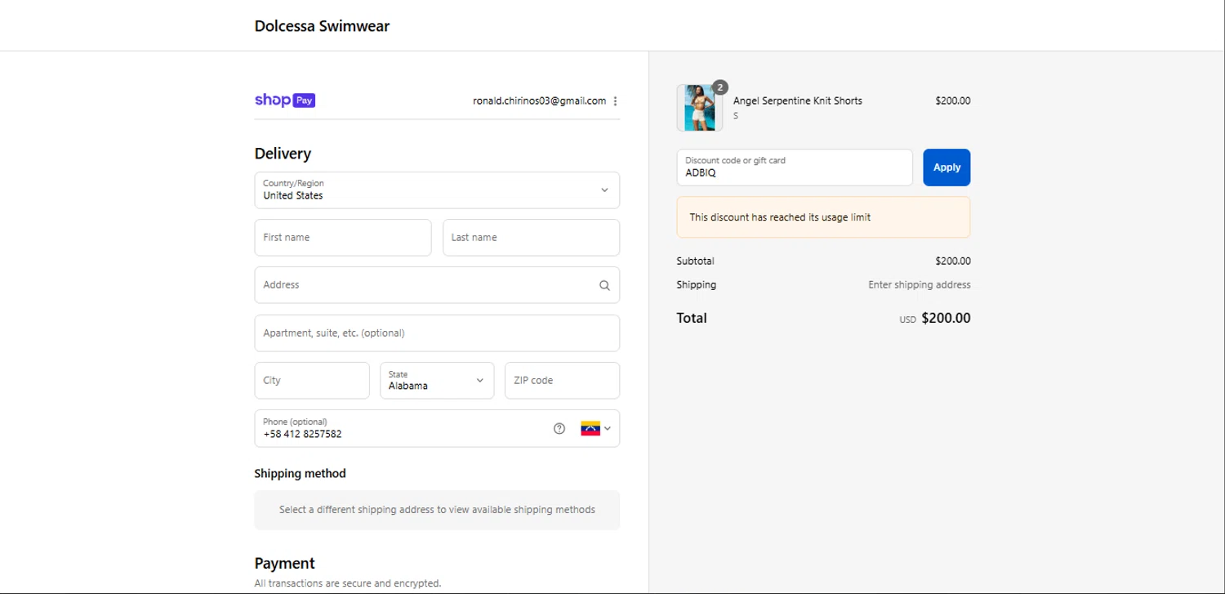Click the discount code field containing ADBIQ
Viewport: 1225px width, 594px height.
[x=795, y=167]
